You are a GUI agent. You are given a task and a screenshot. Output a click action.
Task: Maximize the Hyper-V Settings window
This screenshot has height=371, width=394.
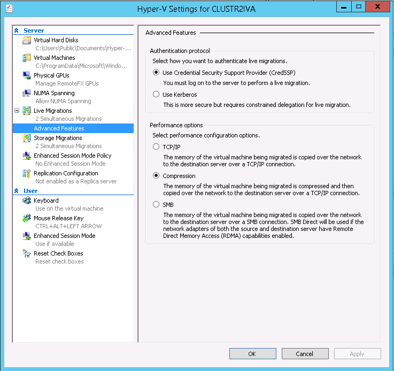(x=359, y=7)
